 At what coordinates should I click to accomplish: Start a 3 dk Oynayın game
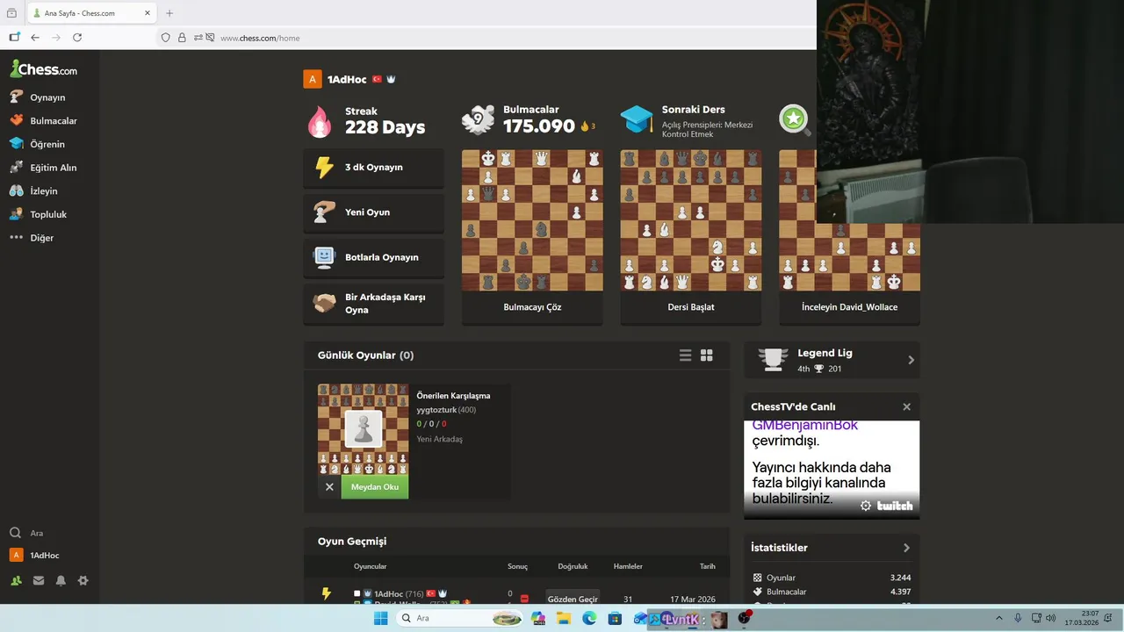pos(373,168)
